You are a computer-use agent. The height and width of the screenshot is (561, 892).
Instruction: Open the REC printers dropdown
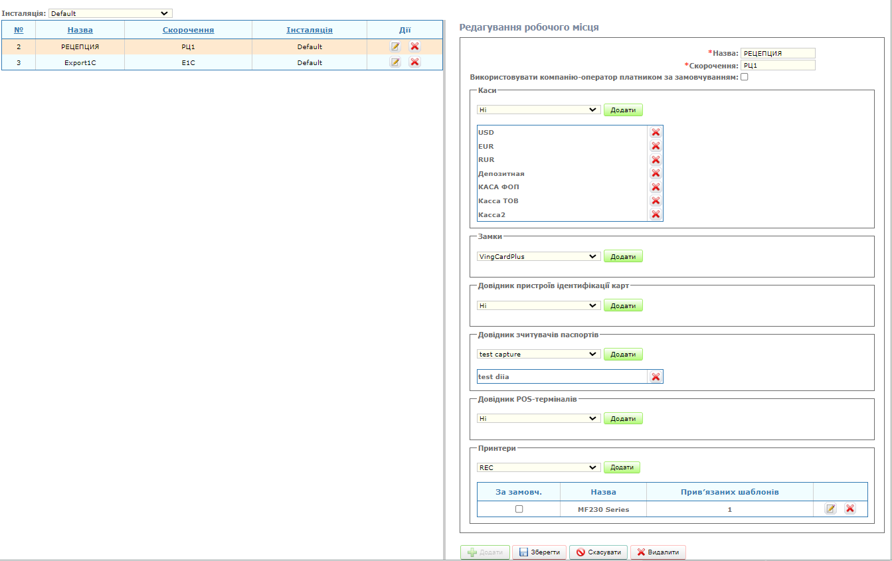point(539,467)
